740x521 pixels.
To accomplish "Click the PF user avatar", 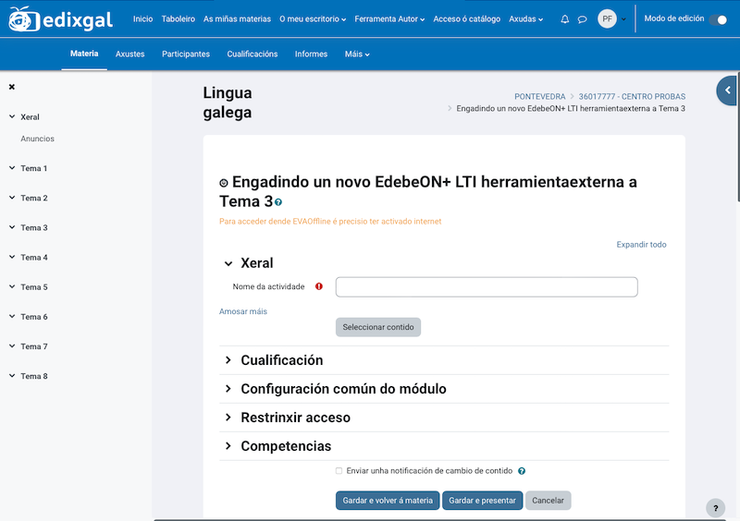I will coord(607,19).
